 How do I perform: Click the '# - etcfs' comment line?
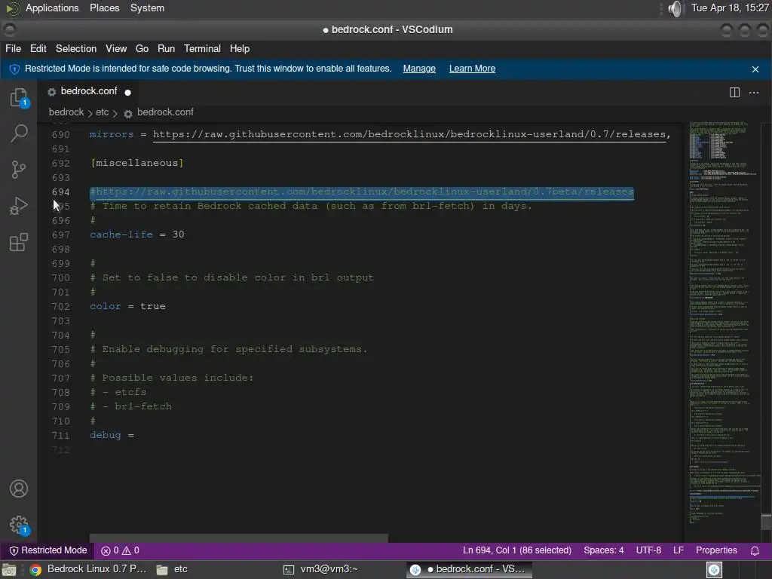[x=118, y=392]
